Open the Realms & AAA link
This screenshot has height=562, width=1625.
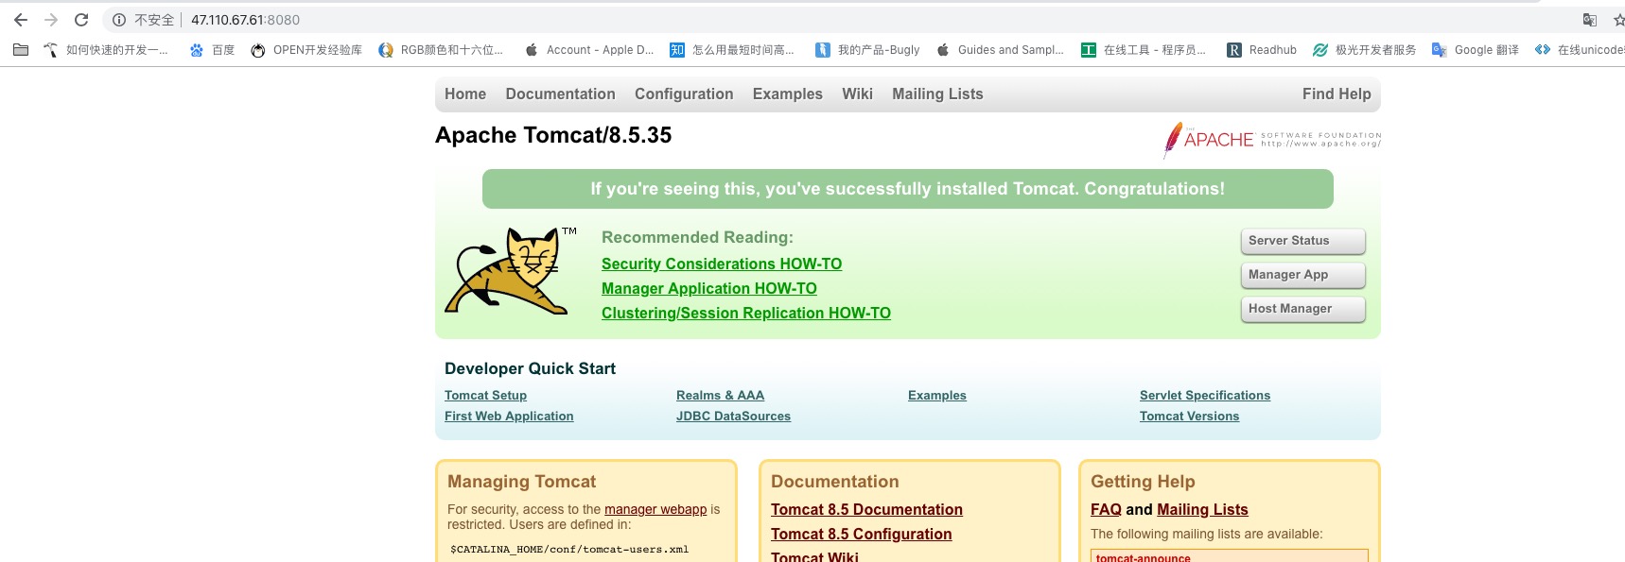tap(720, 396)
